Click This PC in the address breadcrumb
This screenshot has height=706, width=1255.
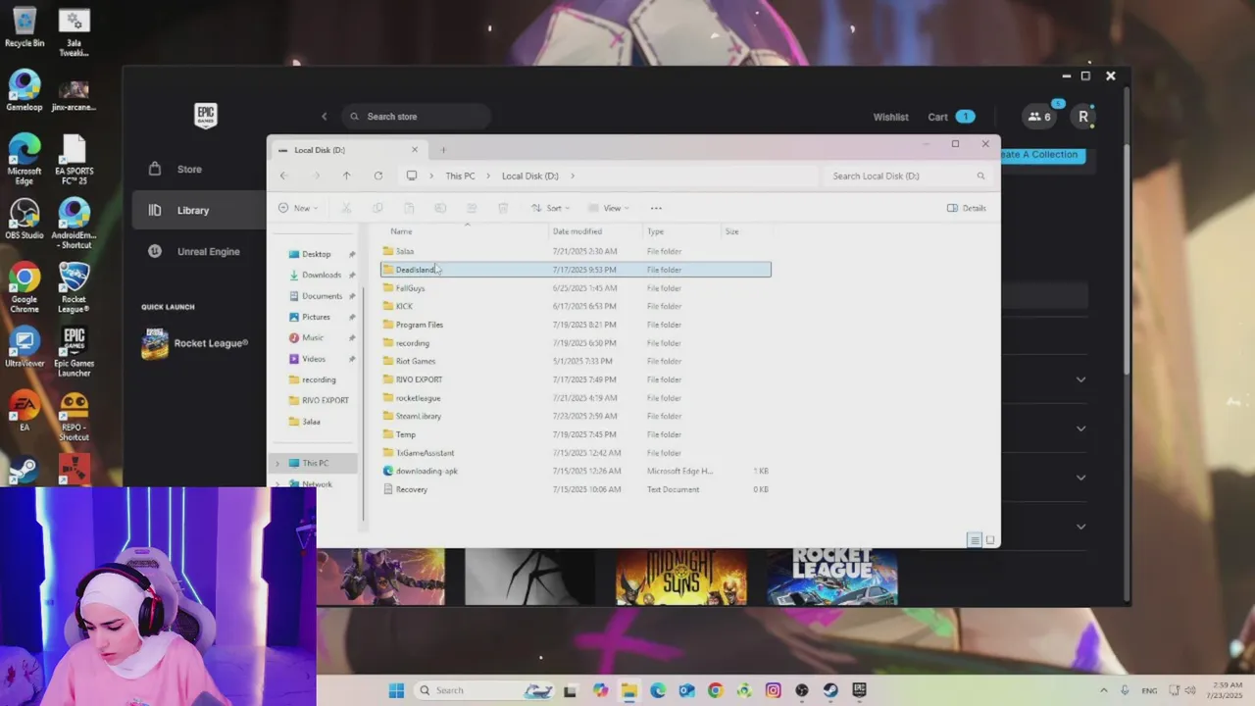(x=460, y=176)
